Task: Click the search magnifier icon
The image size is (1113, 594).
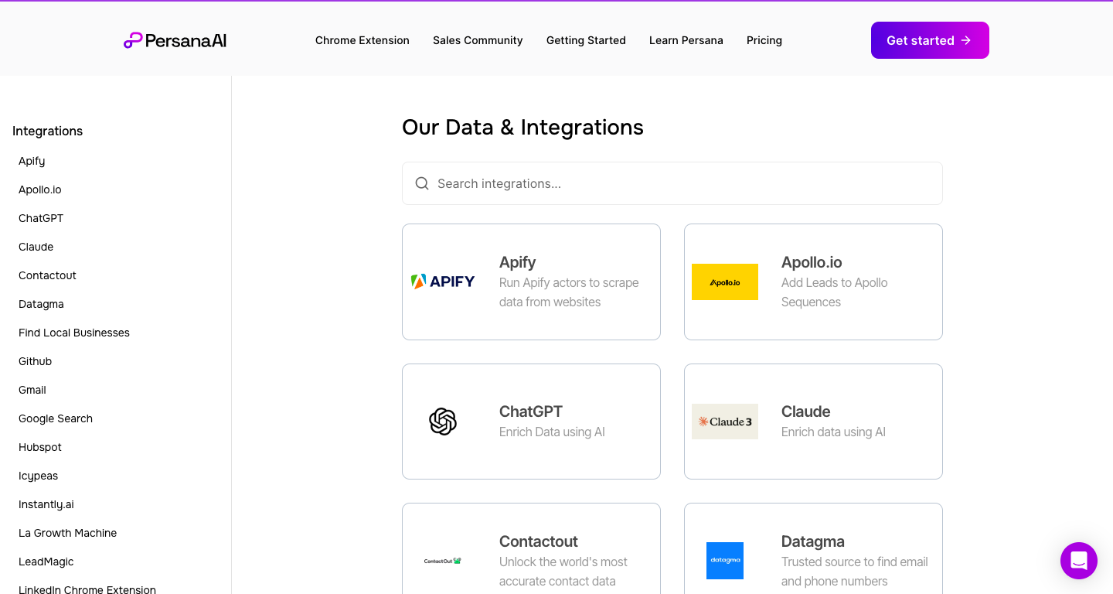Action: [422, 183]
